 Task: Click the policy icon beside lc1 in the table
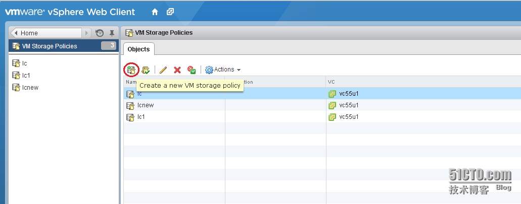click(130, 117)
